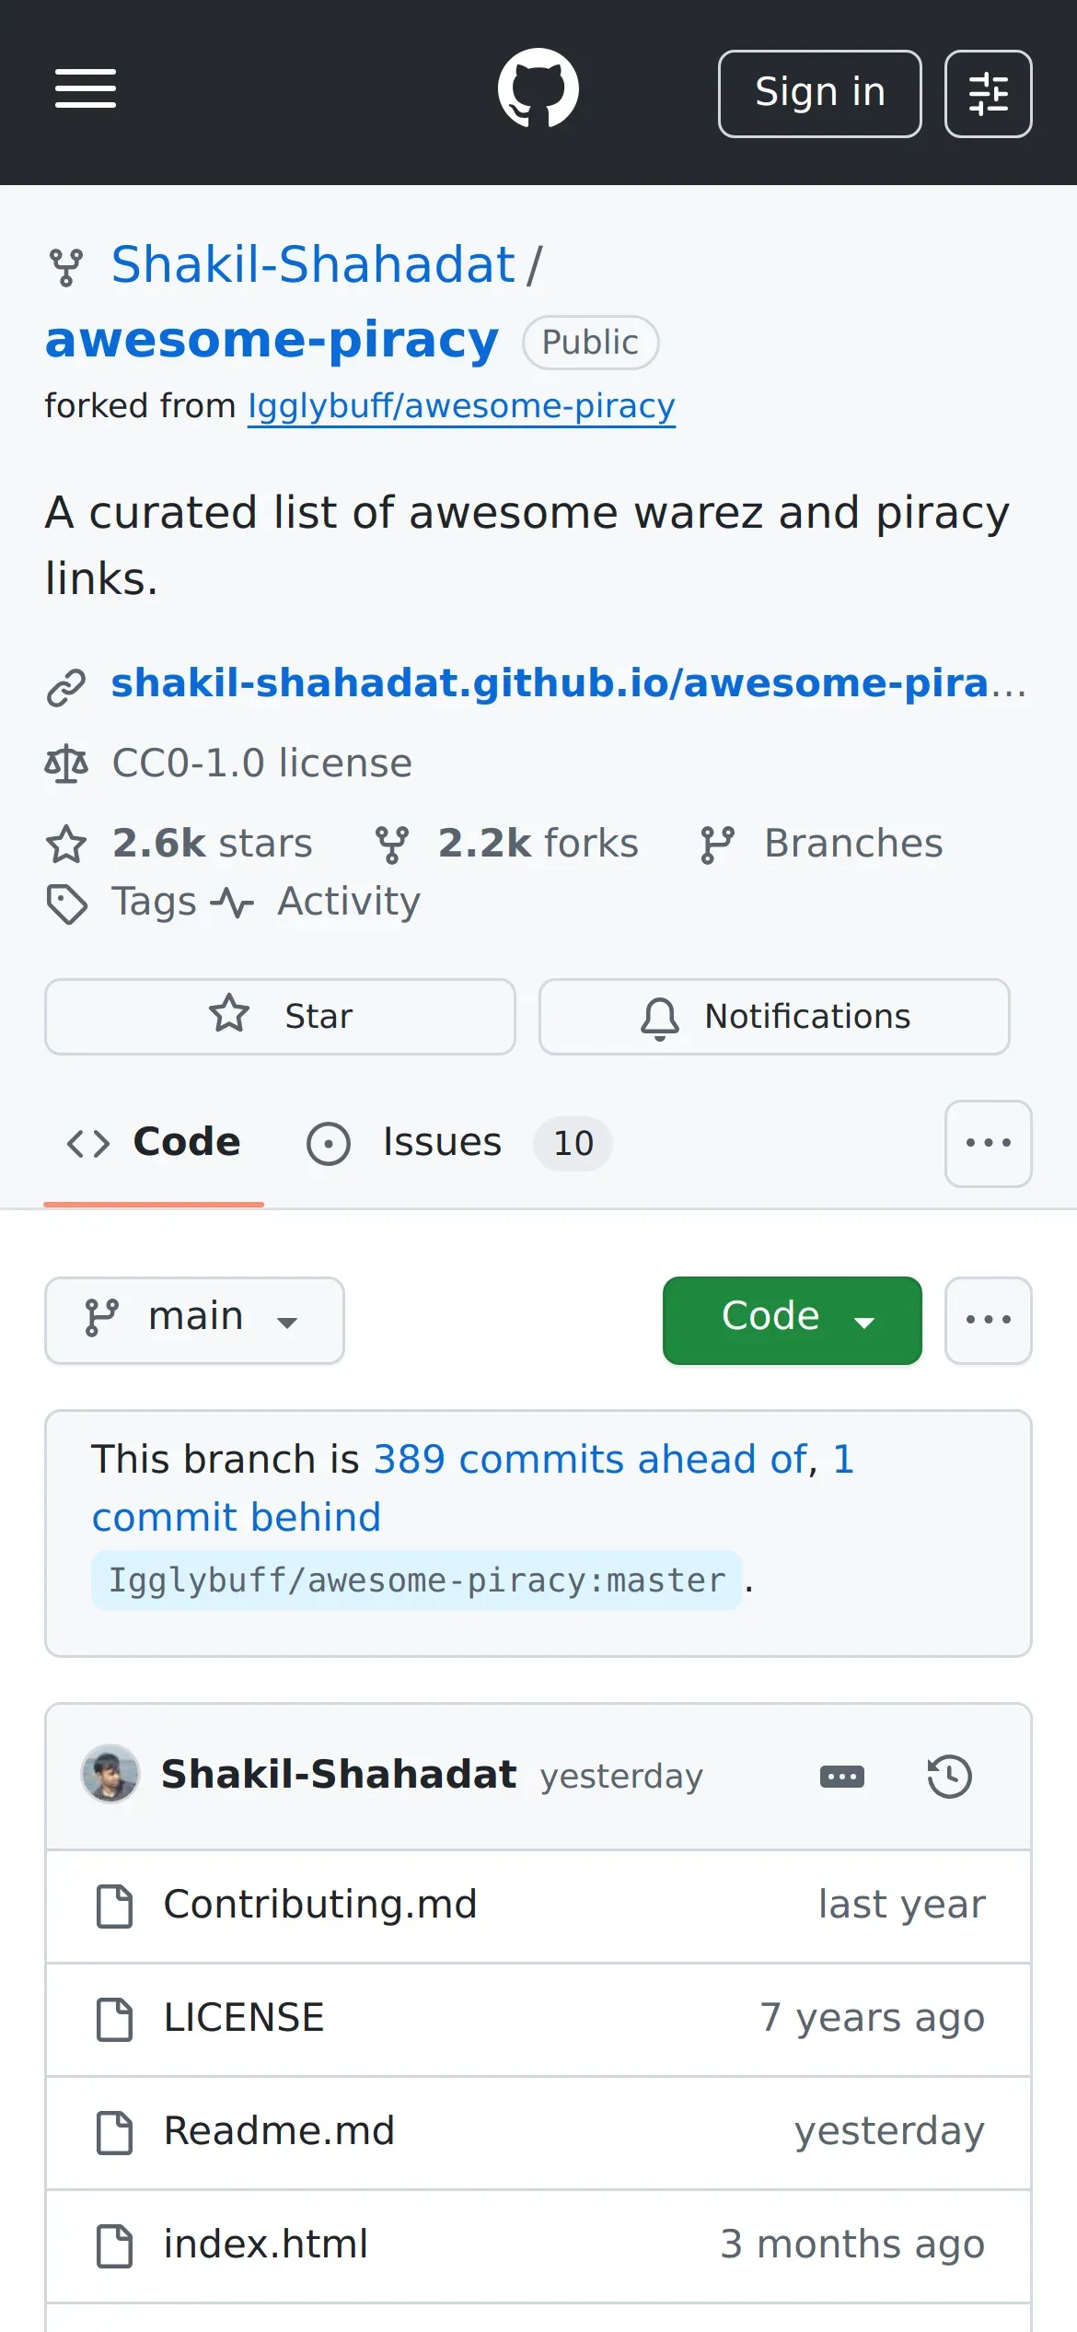Expand the green Code dropdown
Image resolution: width=1077 pixels, height=2332 pixels.
coord(792,1320)
